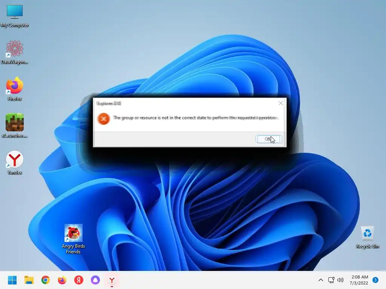
Task: Select the DataWagon desktop shortcut
Action: click(15, 52)
